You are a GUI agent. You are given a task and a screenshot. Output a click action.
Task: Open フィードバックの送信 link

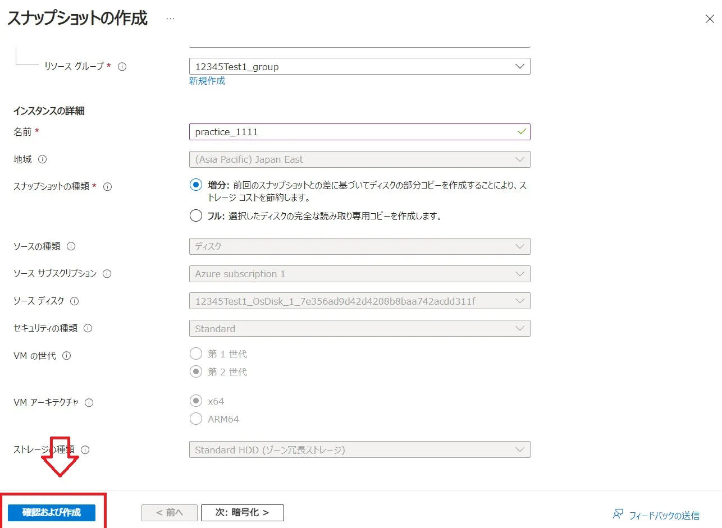[664, 515]
